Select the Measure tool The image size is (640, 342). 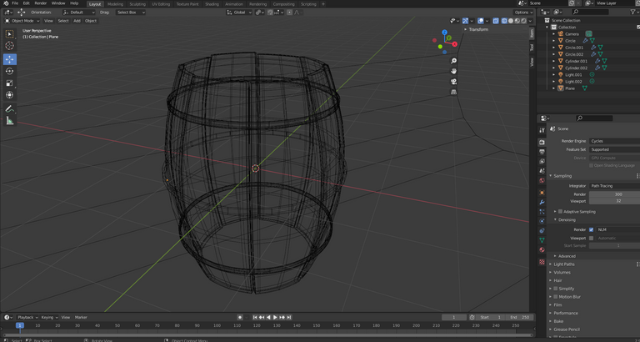(x=10, y=121)
